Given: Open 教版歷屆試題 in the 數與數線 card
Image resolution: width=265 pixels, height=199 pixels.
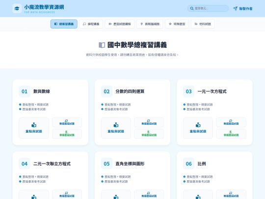Looking at the screenshot, I should pyautogui.click(x=67, y=122).
